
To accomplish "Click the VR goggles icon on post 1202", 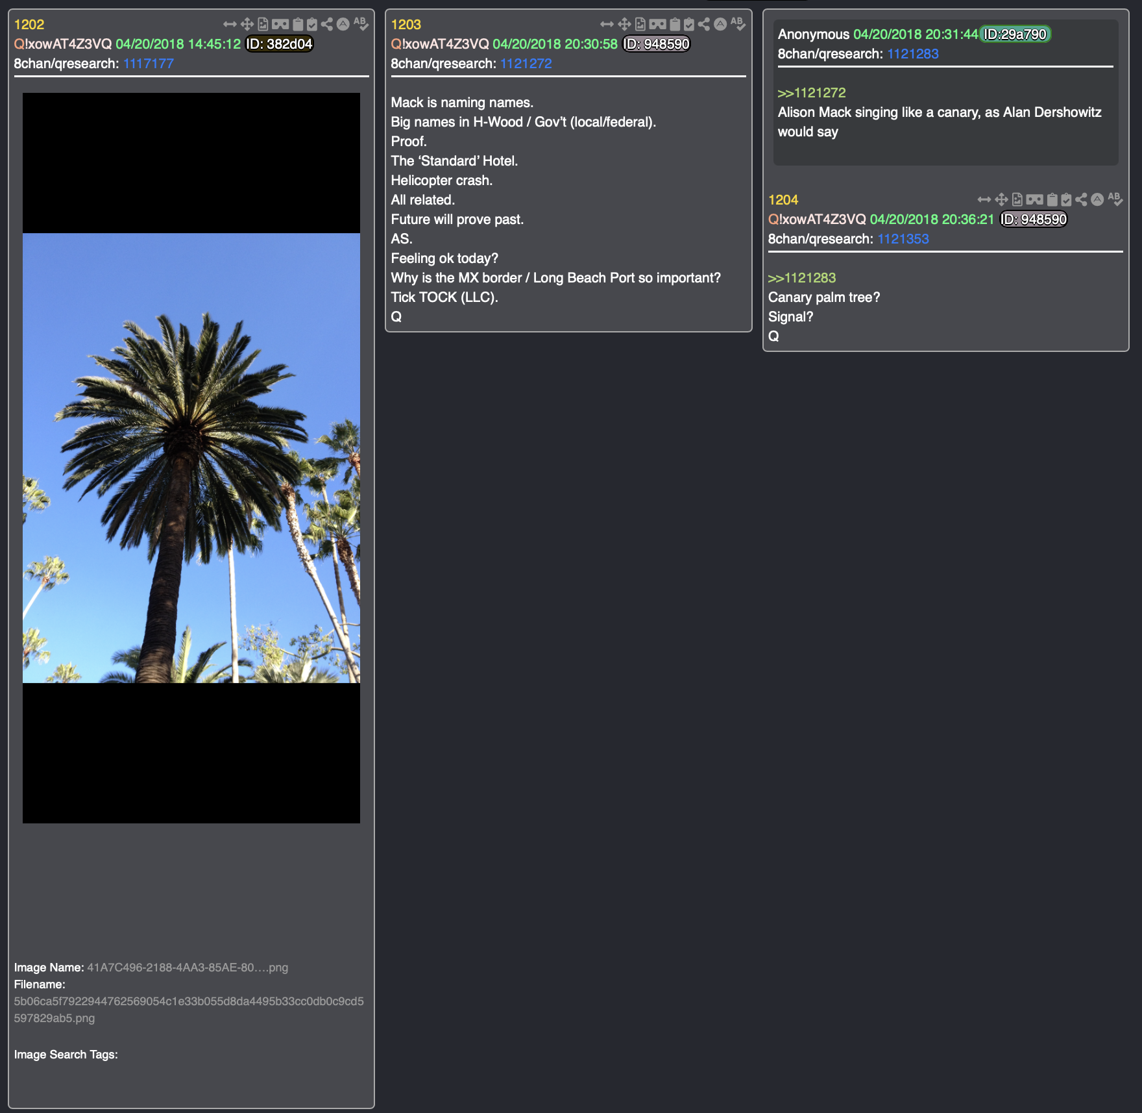I will [x=280, y=25].
